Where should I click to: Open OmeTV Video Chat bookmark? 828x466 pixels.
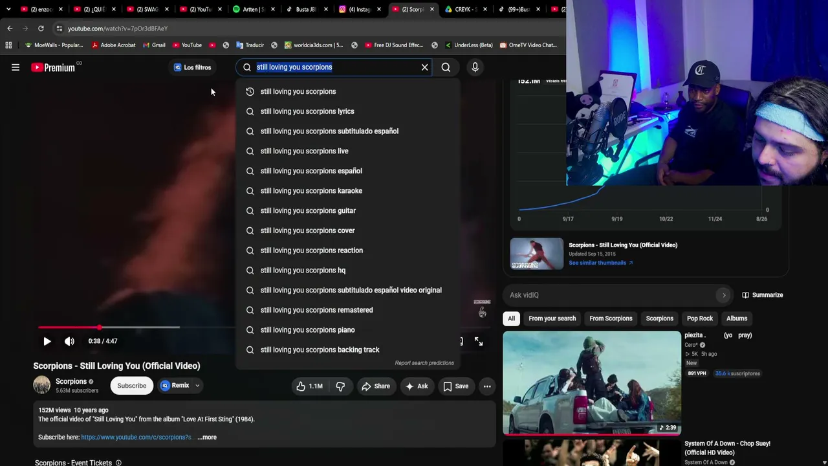(x=527, y=45)
